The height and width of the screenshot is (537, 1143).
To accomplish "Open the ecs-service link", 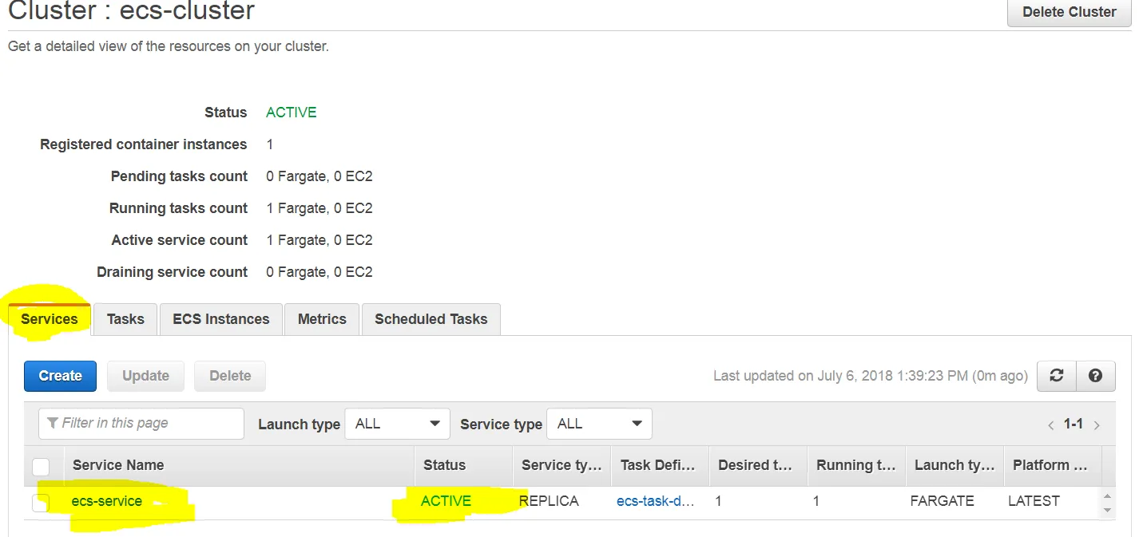I will (x=107, y=501).
